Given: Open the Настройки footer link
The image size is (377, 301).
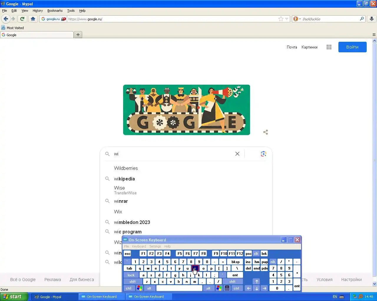Looking at the screenshot, I should pyautogui.click(x=351, y=280).
